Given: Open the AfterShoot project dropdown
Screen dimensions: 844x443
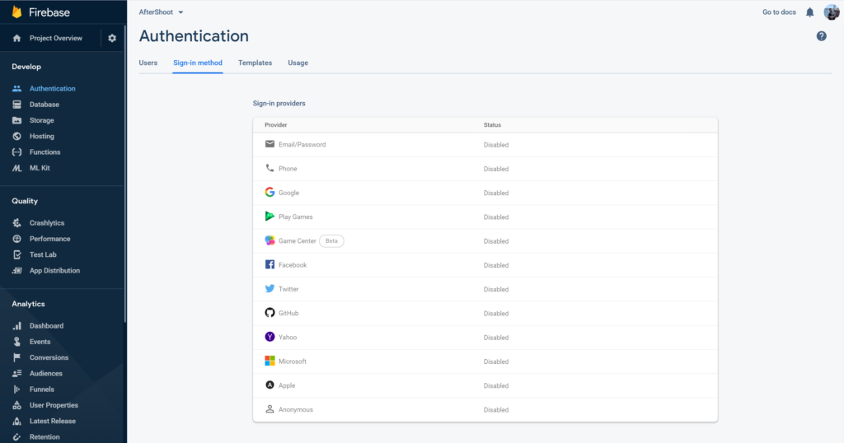Looking at the screenshot, I should [161, 12].
